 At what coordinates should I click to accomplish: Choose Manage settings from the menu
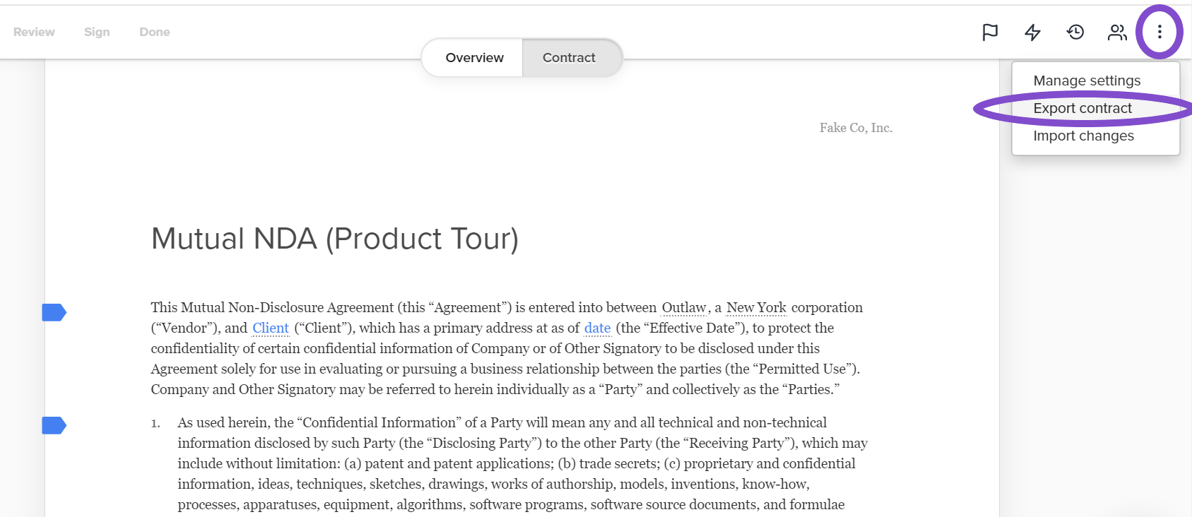[x=1087, y=81]
